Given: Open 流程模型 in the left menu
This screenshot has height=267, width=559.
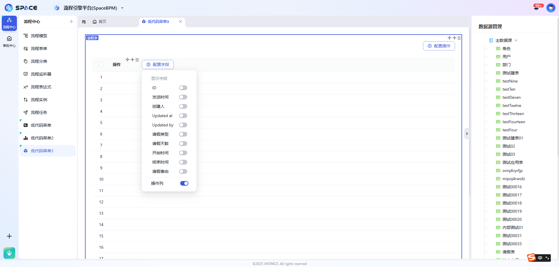Looking at the screenshot, I should click(39, 36).
